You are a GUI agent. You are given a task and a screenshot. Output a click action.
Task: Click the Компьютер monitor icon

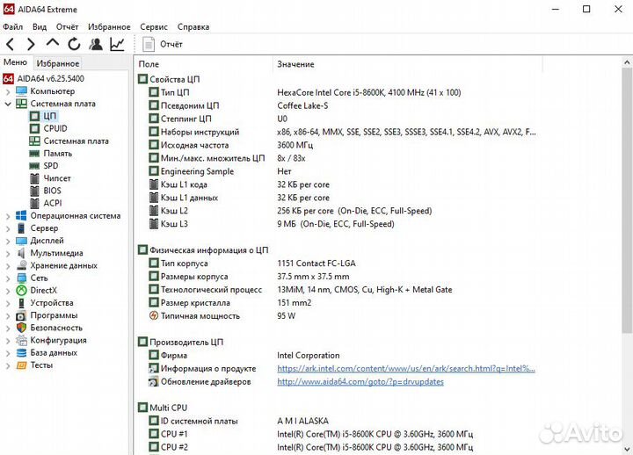point(21,91)
